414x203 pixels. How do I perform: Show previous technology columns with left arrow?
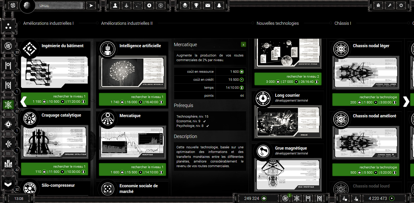[x=23, y=101]
